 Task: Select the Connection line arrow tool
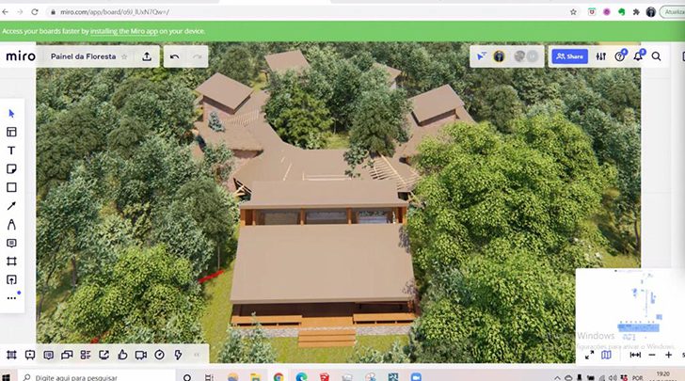click(x=12, y=206)
